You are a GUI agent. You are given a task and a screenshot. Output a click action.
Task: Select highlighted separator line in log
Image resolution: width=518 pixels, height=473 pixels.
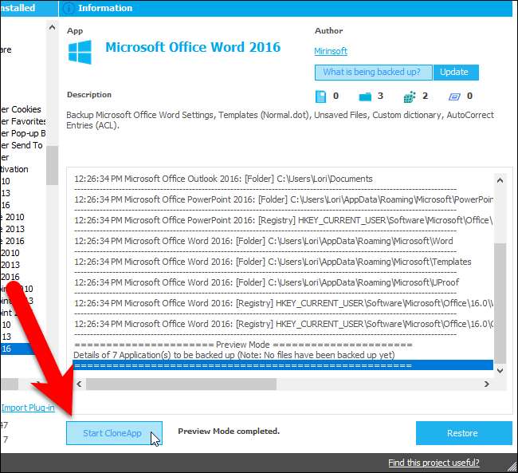pyautogui.click(x=283, y=365)
